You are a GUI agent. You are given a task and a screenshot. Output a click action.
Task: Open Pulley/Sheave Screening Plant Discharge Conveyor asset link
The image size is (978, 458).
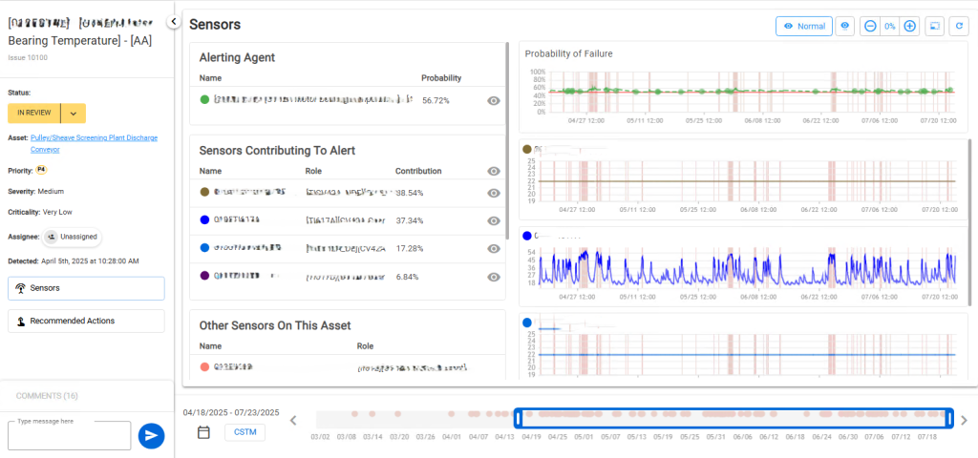[x=94, y=143]
